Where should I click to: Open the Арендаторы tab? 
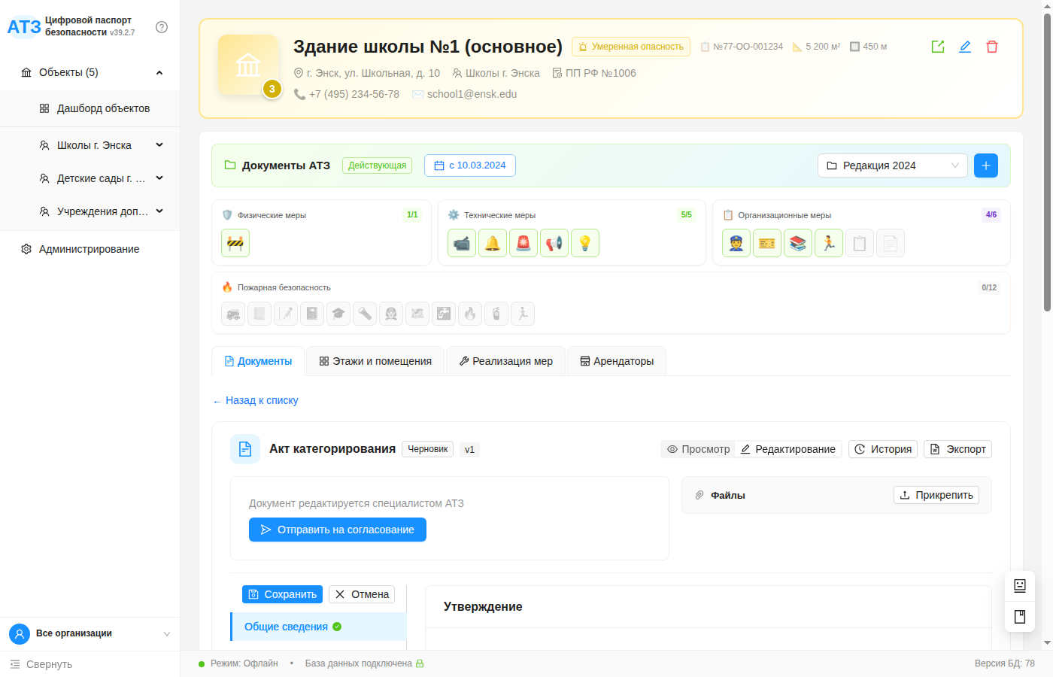[616, 361]
